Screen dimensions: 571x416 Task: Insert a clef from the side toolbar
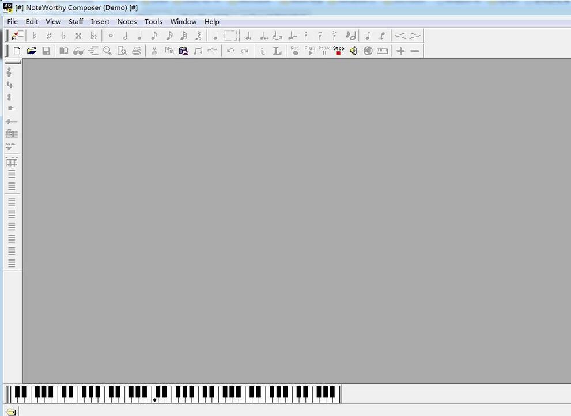(x=9, y=72)
